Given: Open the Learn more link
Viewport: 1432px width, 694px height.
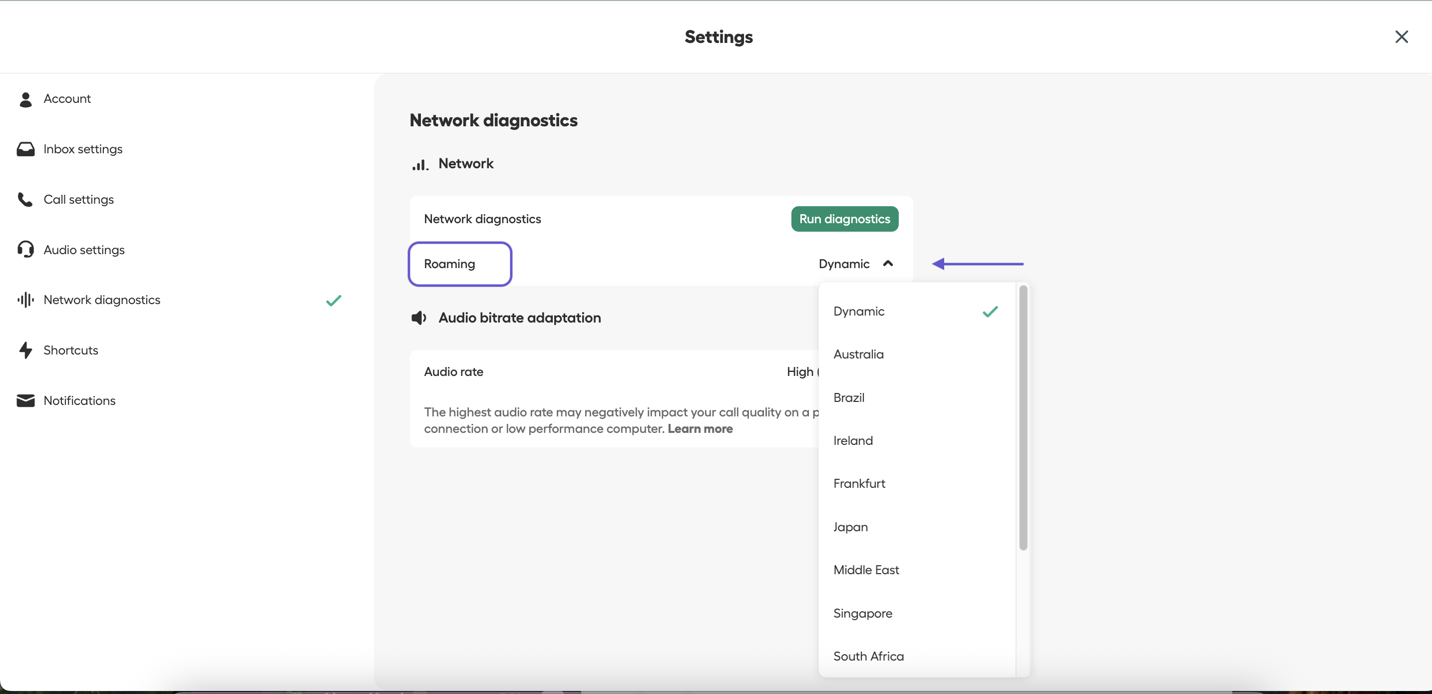Looking at the screenshot, I should (x=700, y=429).
